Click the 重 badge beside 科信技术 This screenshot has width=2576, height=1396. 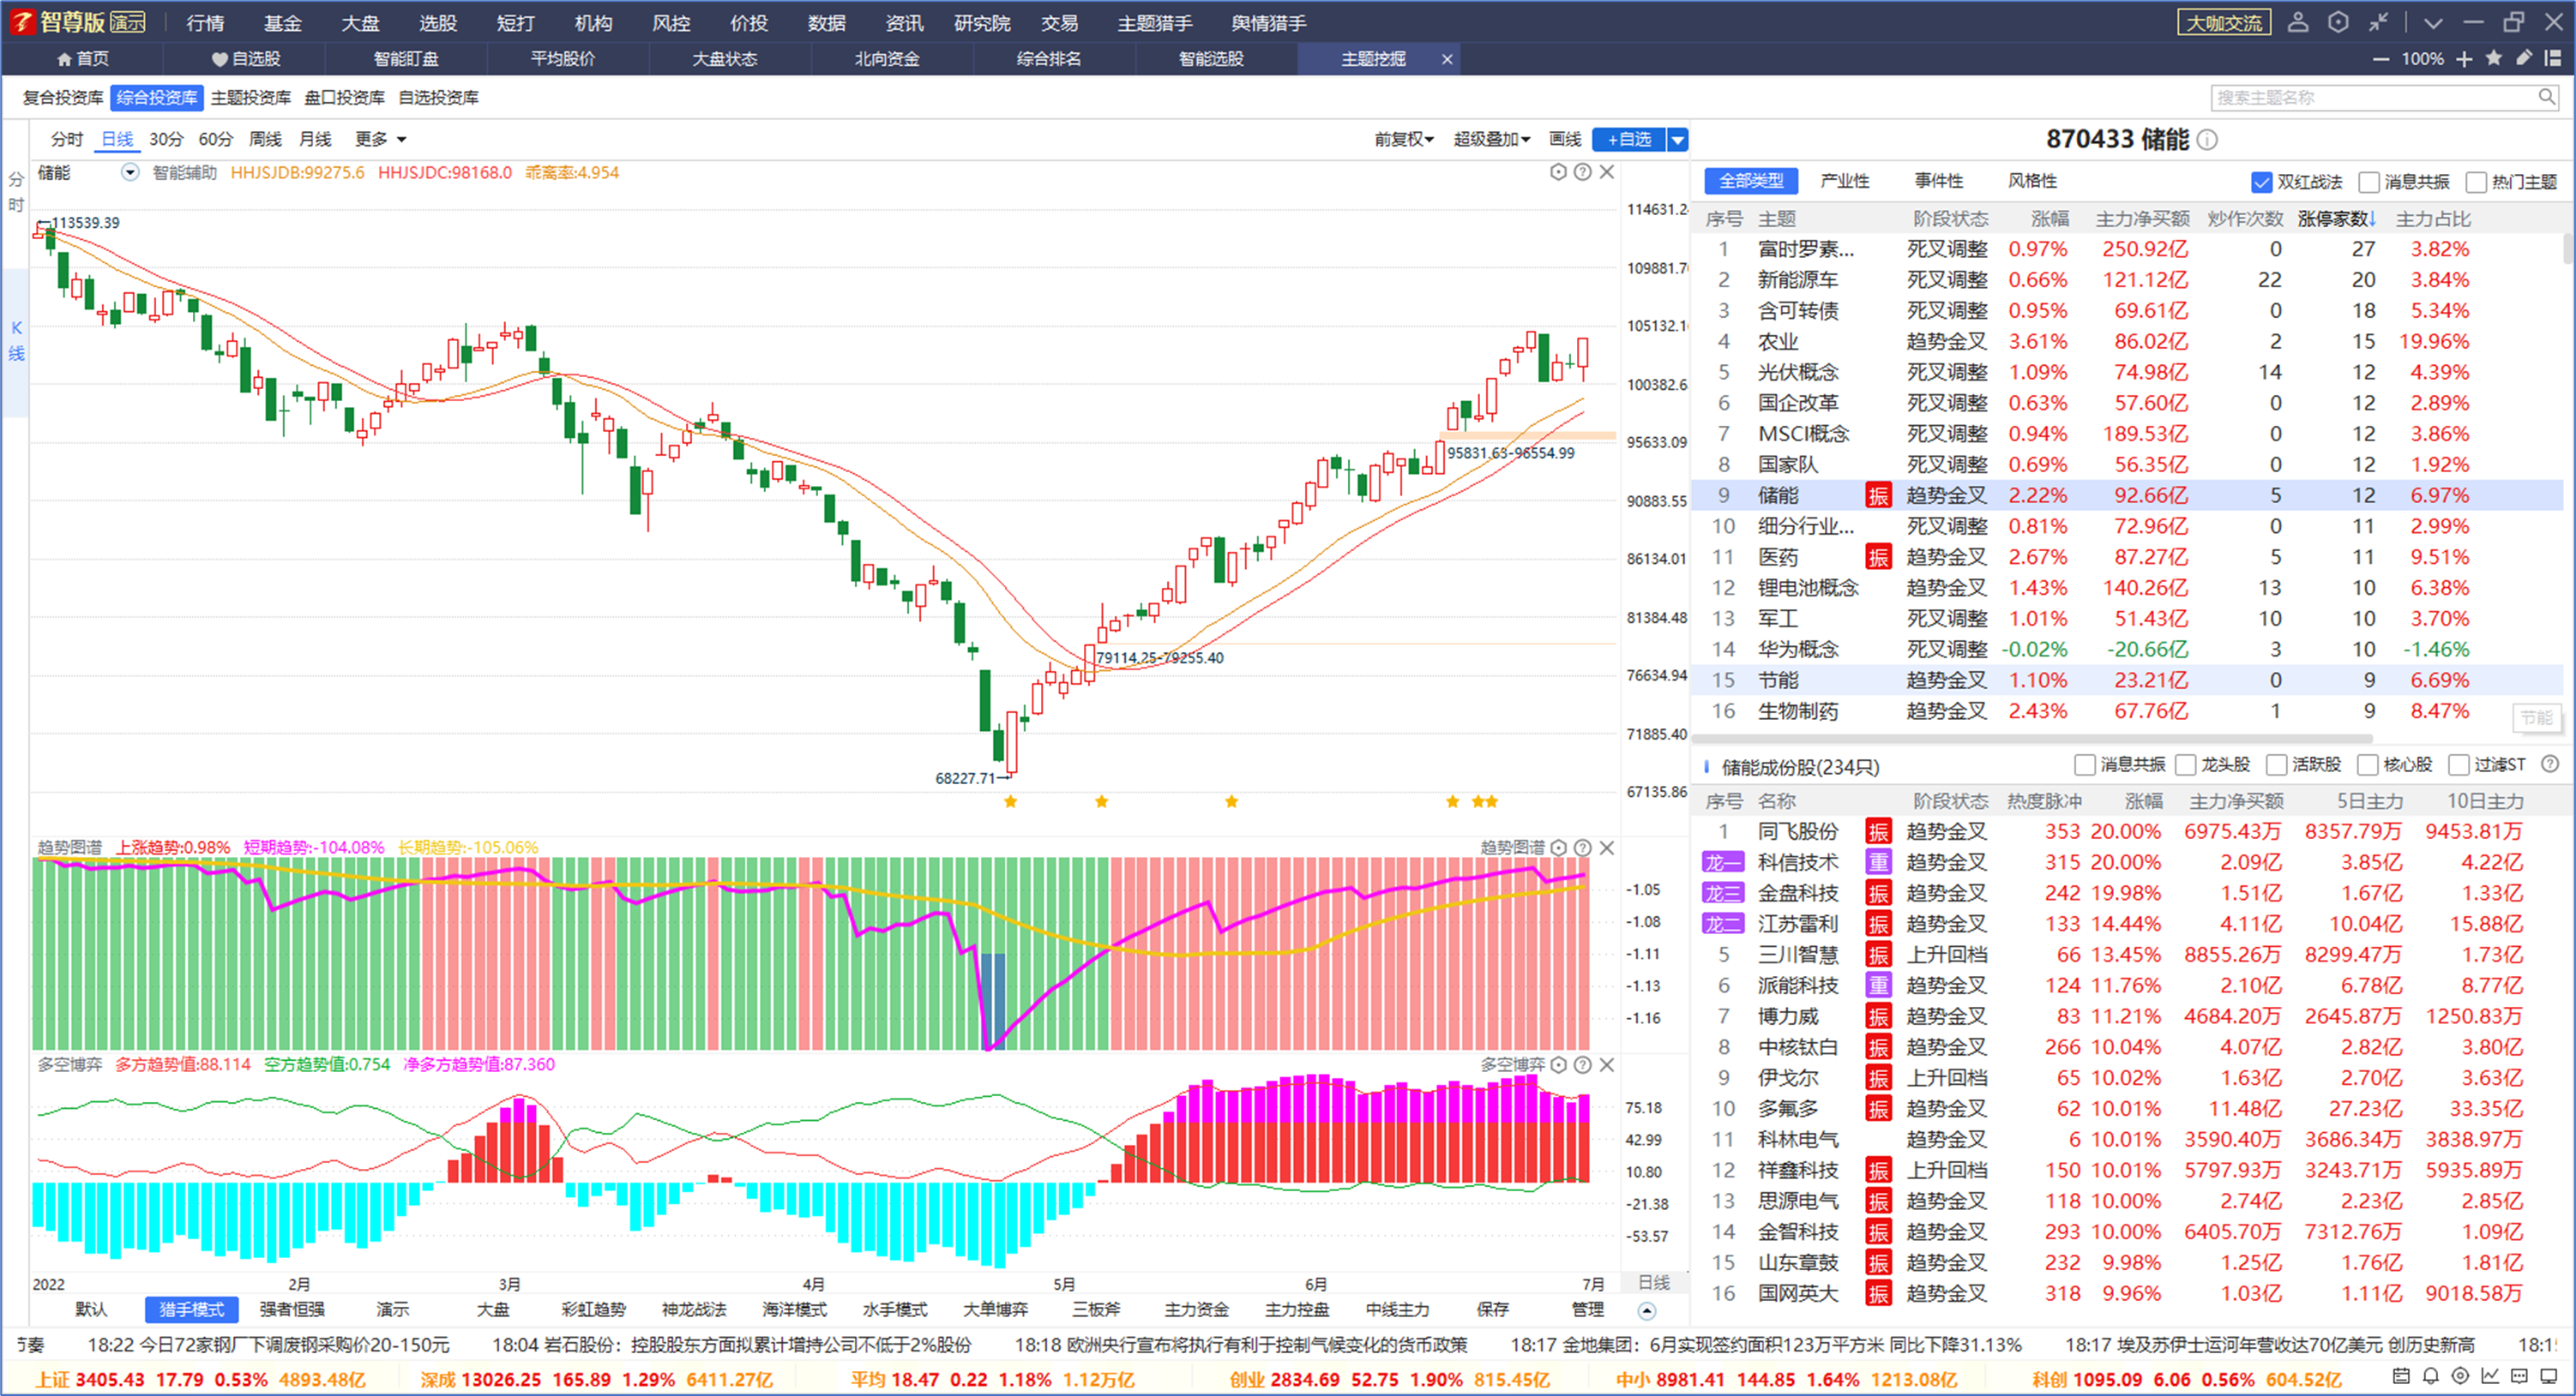(1878, 862)
